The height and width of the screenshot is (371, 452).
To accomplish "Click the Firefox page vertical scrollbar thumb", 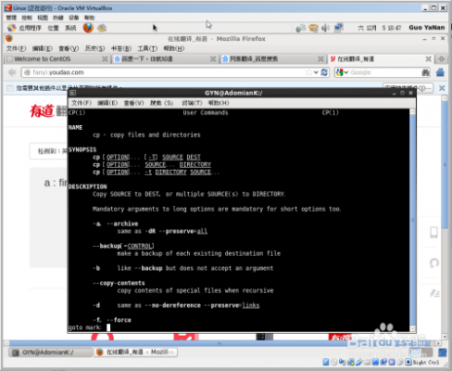I will (x=445, y=165).
